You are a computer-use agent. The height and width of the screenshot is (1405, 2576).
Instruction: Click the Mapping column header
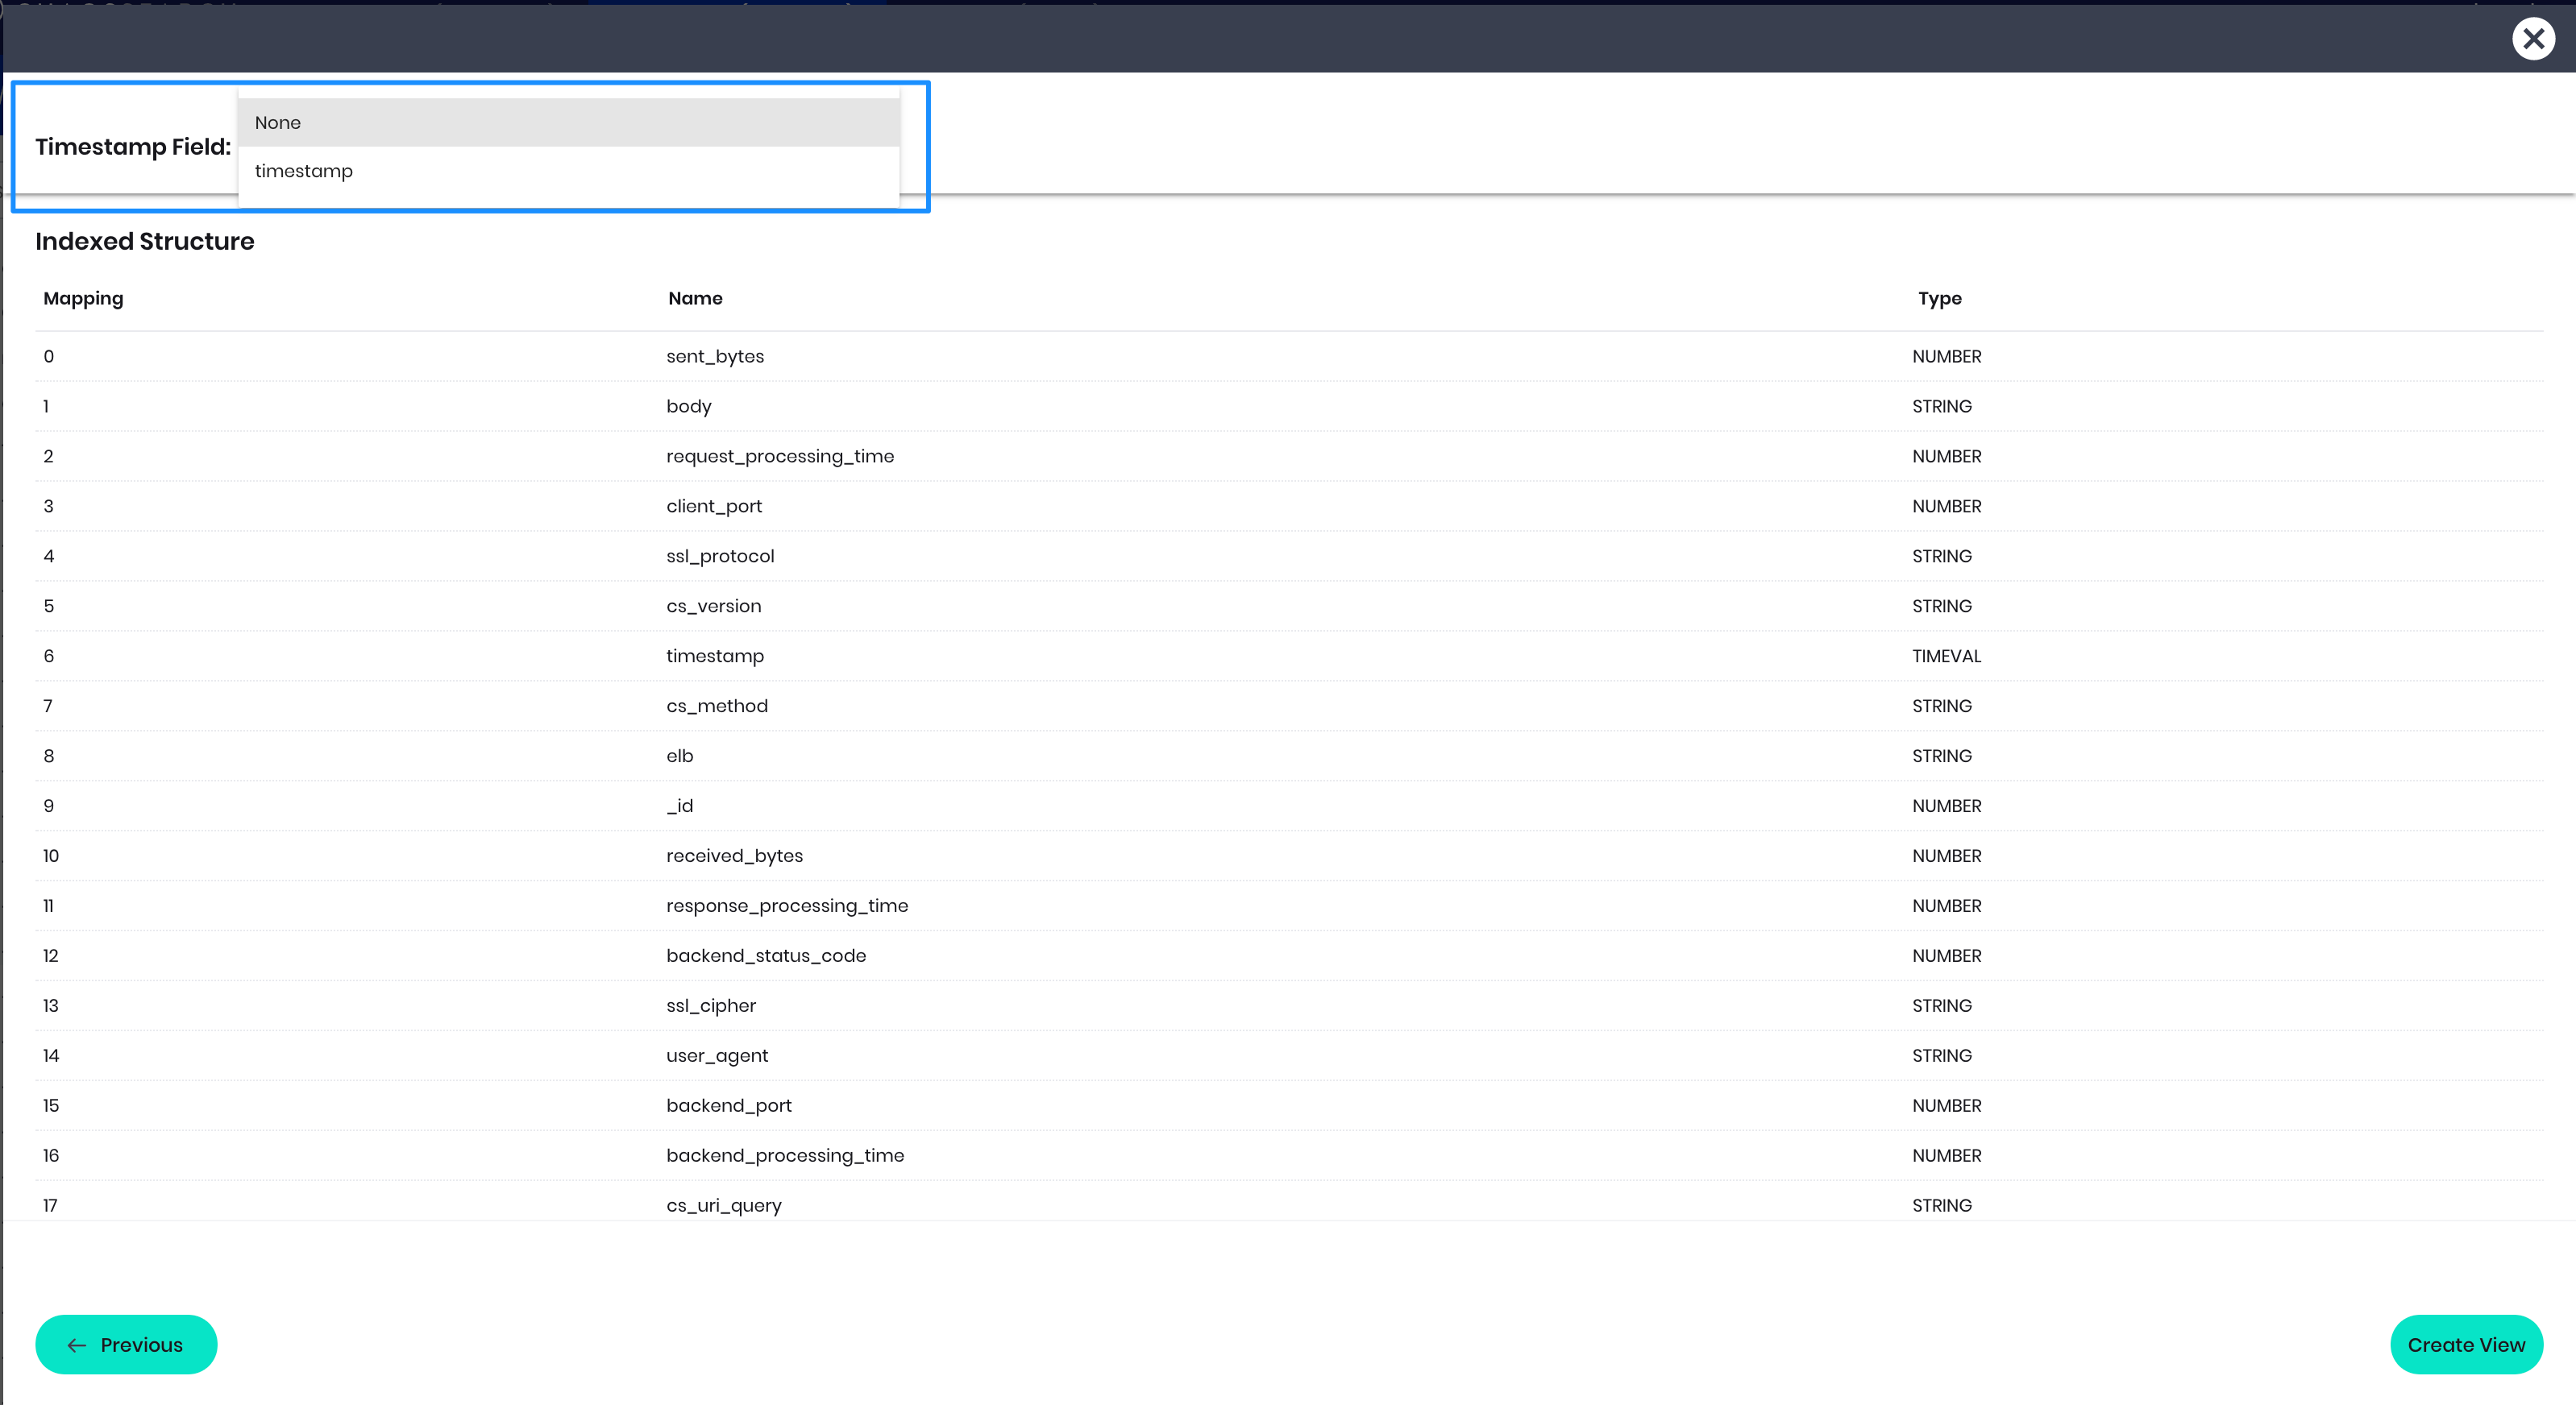pyautogui.click(x=83, y=299)
